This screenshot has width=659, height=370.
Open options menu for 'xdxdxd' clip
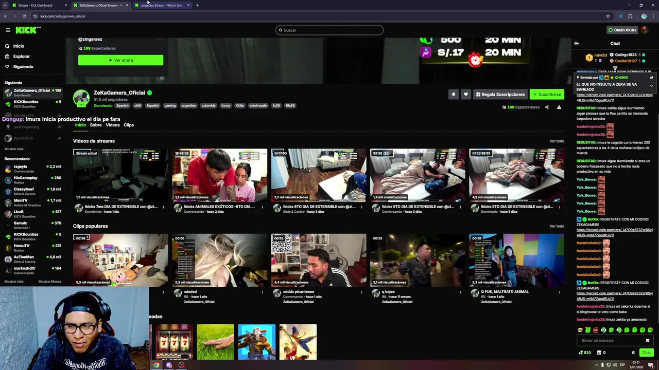pos(262,292)
